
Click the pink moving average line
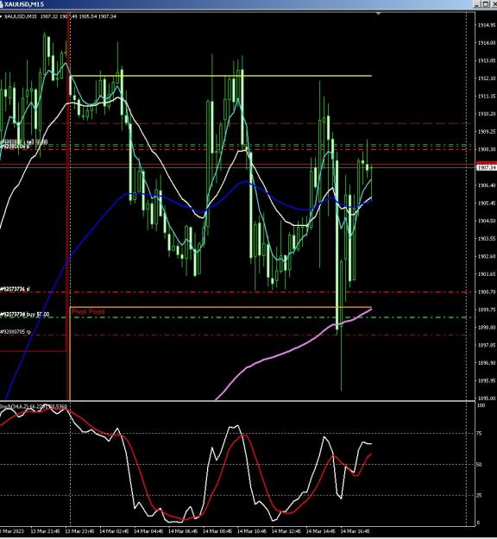[275, 357]
